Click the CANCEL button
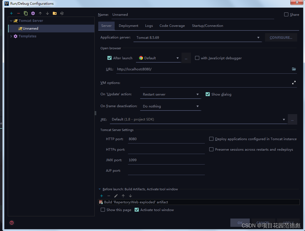The height and width of the screenshot is (231, 305). (x=263, y=223)
